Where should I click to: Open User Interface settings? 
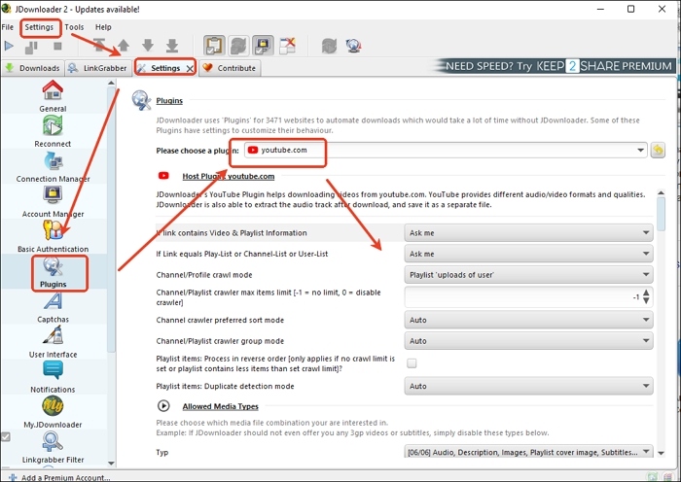point(53,343)
